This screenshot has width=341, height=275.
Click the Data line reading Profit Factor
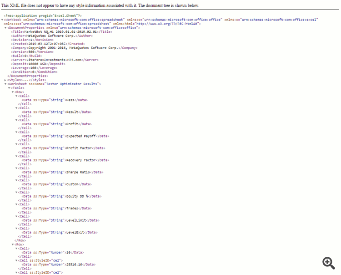[x=64, y=148]
